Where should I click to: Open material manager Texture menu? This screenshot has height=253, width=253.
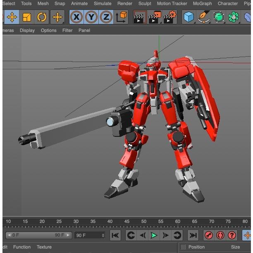tap(44, 247)
